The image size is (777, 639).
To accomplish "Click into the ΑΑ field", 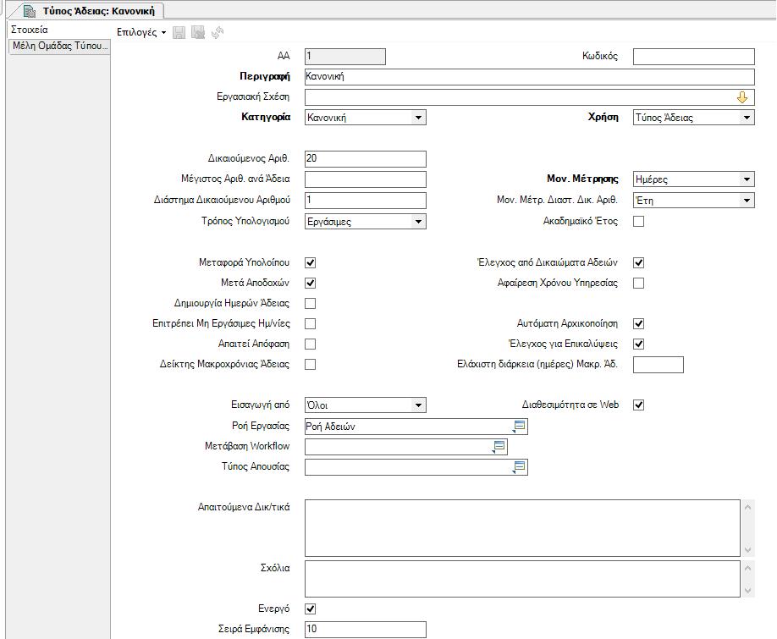I will point(344,57).
